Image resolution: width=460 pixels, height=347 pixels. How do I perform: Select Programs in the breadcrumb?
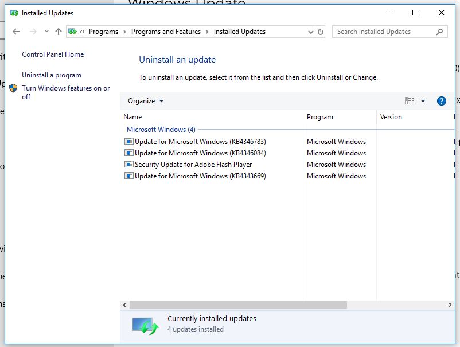tap(103, 32)
